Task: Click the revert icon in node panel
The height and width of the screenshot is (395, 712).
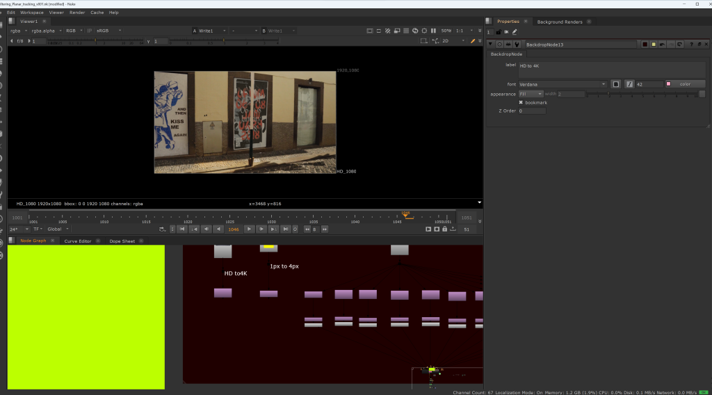Action: click(x=679, y=45)
